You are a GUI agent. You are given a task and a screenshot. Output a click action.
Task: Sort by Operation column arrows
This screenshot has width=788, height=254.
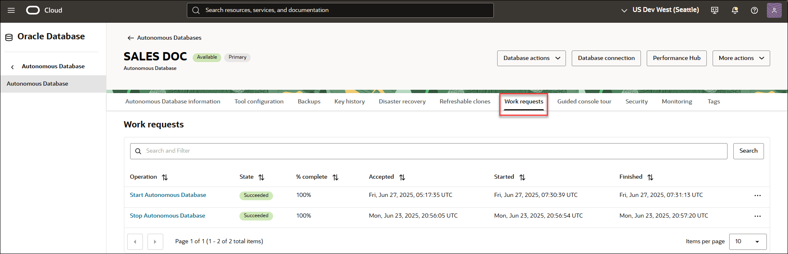[165, 177]
